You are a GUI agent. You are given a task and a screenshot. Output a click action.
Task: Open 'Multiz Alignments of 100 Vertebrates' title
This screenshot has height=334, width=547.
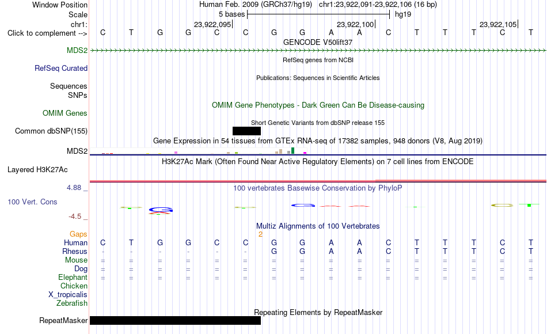point(318,226)
